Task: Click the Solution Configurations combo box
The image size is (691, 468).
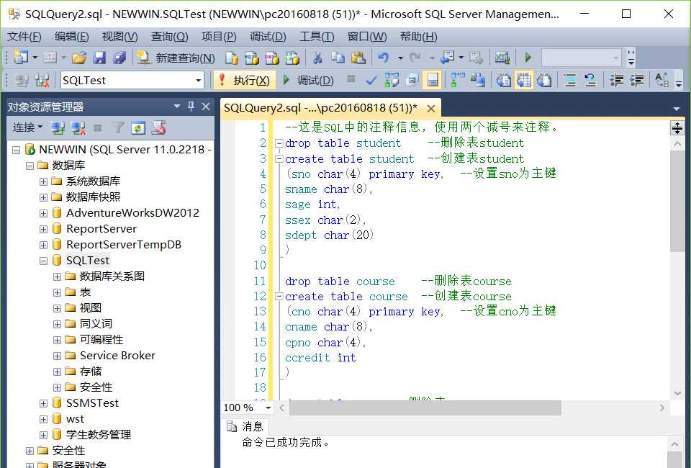Action: pyautogui.click(x=582, y=58)
